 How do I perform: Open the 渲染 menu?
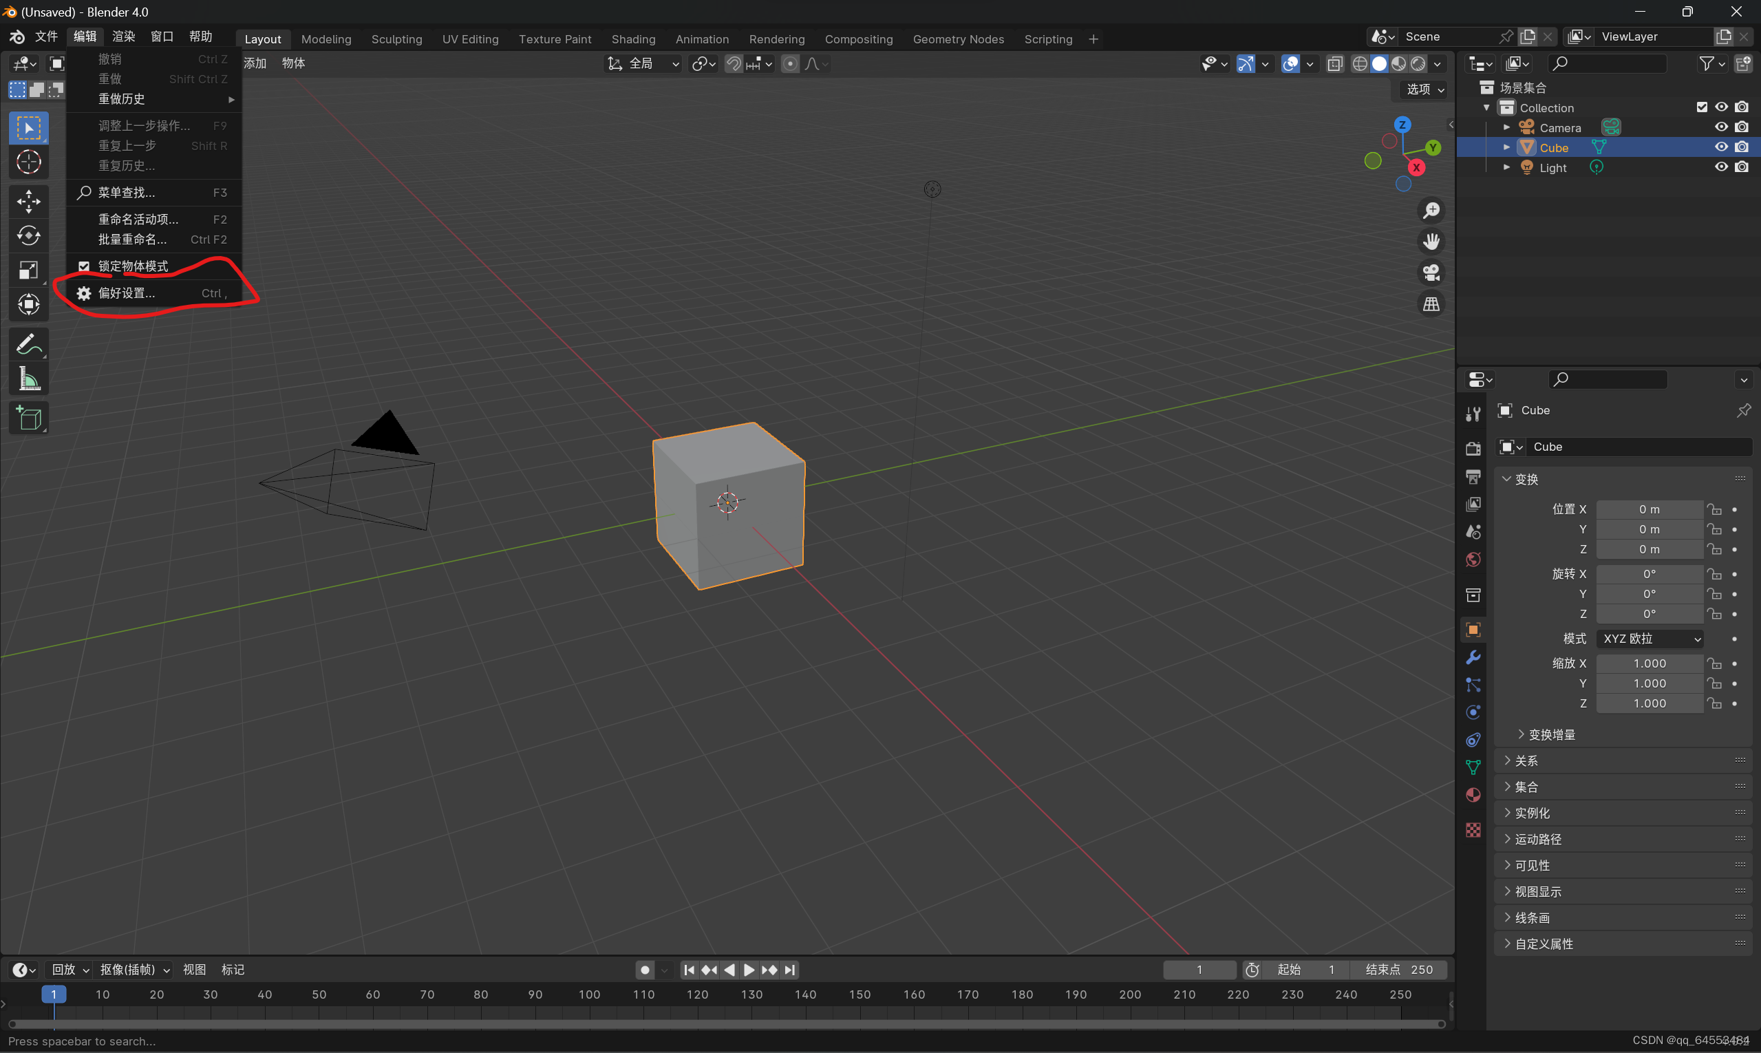click(x=122, y=36)
